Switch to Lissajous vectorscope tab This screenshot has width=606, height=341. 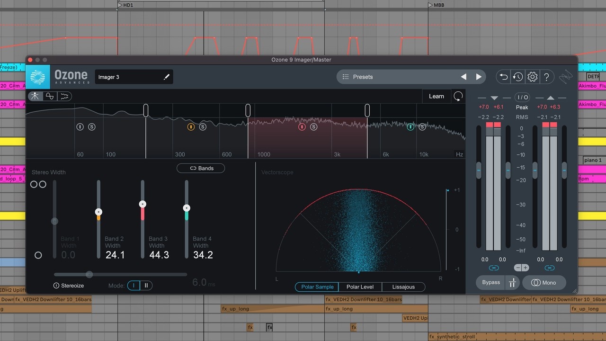point(403,287)
